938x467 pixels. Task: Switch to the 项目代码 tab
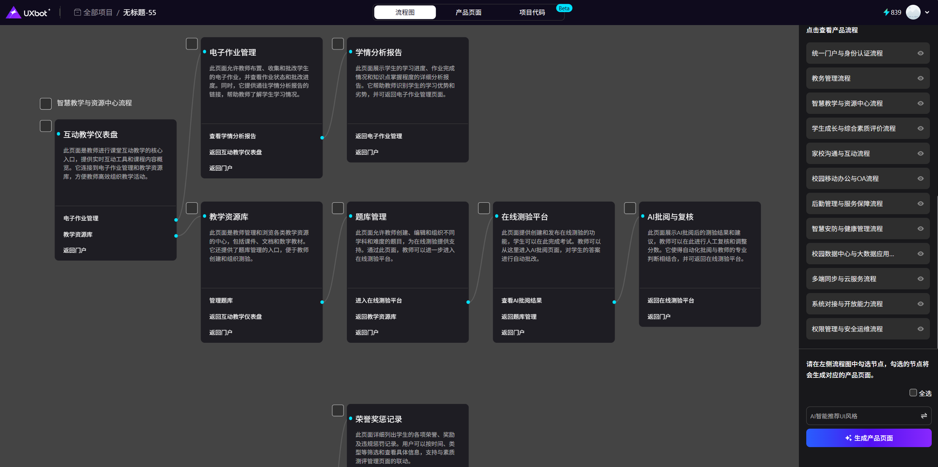[532, 13]
